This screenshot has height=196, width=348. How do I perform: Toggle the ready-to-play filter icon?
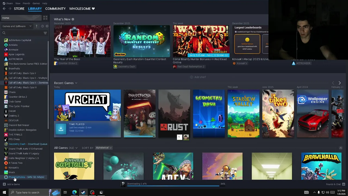[47, 26]
